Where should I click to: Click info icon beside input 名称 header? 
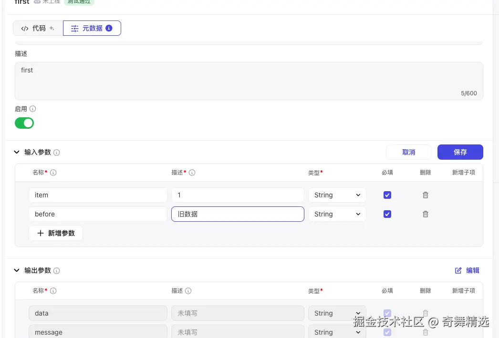[53, 173]
